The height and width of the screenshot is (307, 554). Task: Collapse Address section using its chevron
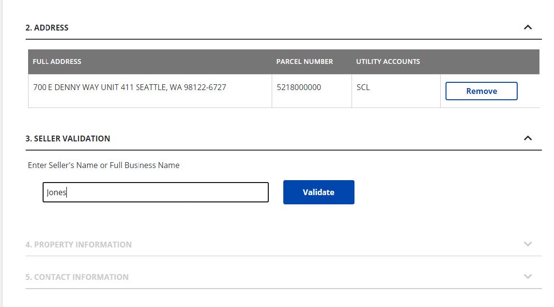(528, 28)
